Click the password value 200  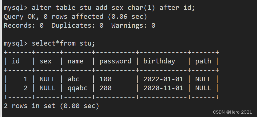pyautogui.click(x=105, y=88)
